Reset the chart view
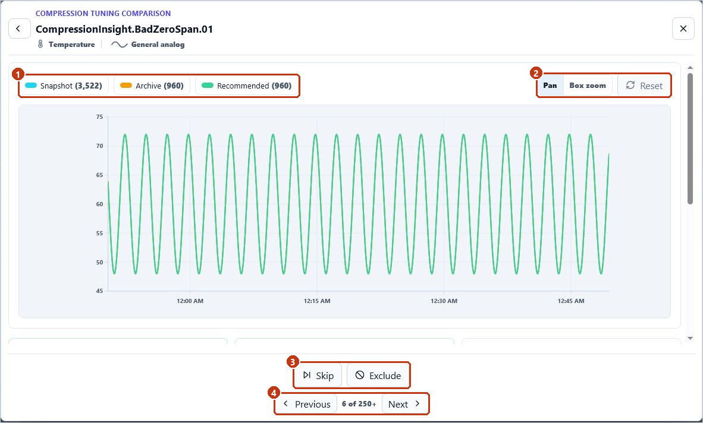Screen dimensions: 703x423 click(x=644, y=86)
